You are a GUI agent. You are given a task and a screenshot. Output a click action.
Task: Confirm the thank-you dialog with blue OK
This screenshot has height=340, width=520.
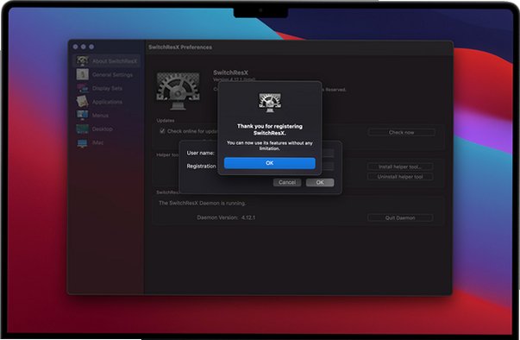click(270, 163)
